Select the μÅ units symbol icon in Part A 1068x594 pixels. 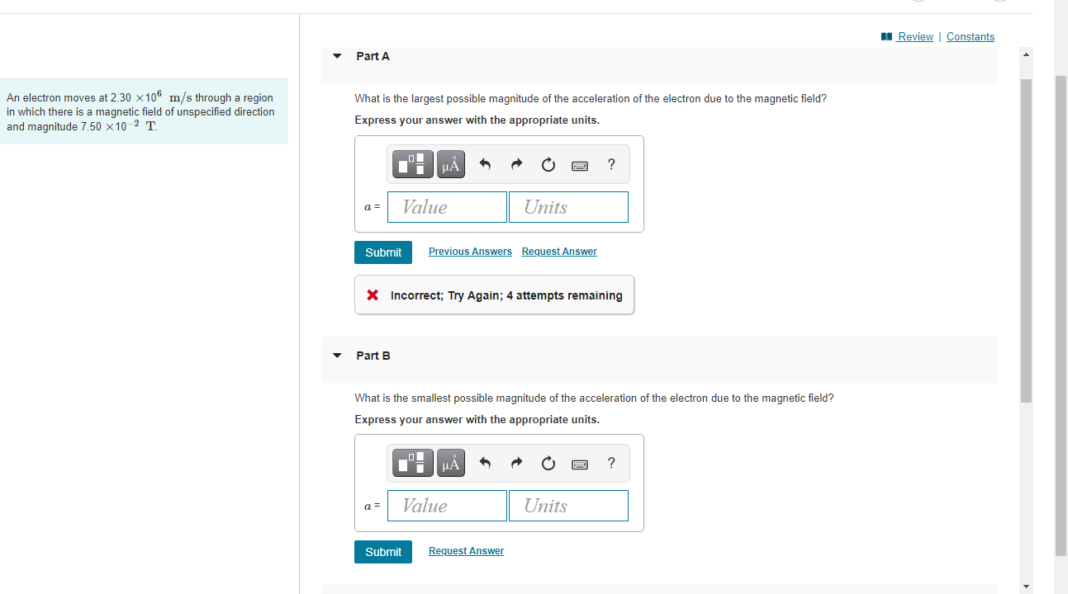(450, 163)
